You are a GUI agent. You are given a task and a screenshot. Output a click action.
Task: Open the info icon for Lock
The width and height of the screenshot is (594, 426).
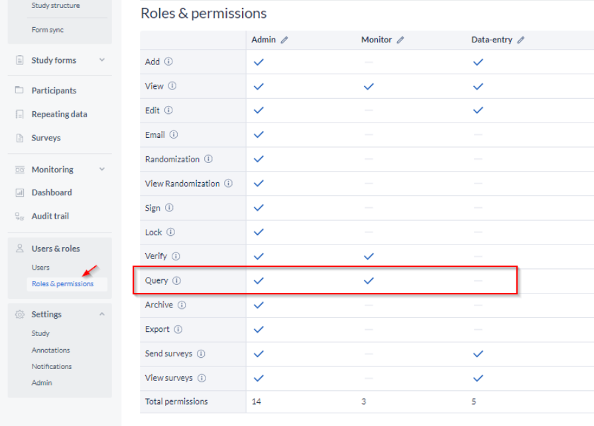click(x=171, y=232)
